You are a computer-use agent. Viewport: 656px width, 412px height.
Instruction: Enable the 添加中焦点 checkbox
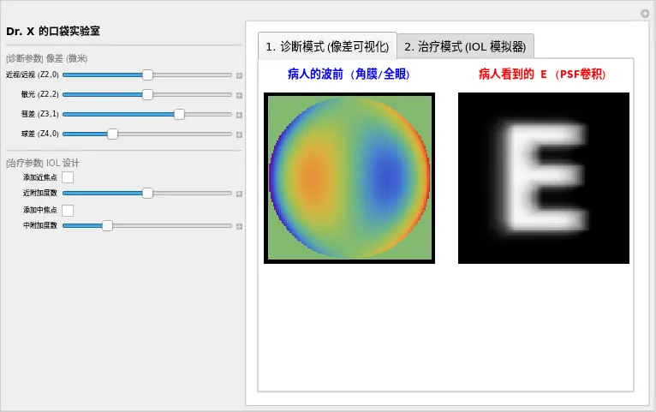(x=68, y=210)
